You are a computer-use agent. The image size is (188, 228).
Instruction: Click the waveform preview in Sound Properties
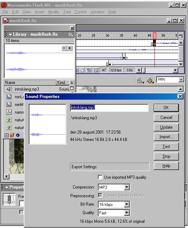48,124
